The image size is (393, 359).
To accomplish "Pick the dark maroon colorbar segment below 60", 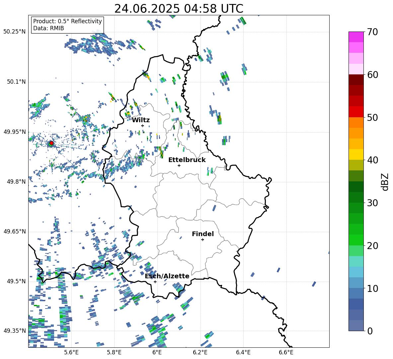I will pos(356,79).
